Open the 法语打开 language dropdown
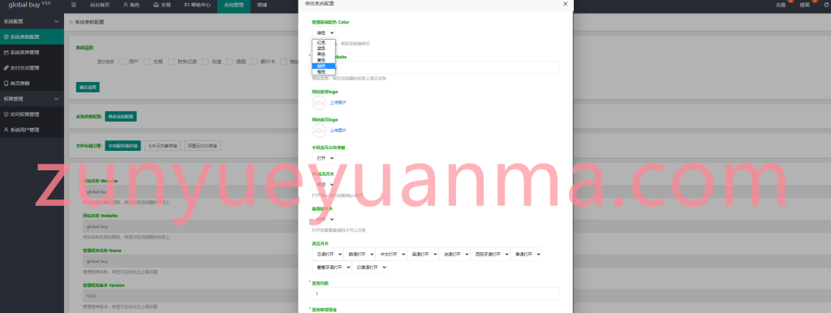Viewport: 831px width, 313px height. click(x=454, y=255)
